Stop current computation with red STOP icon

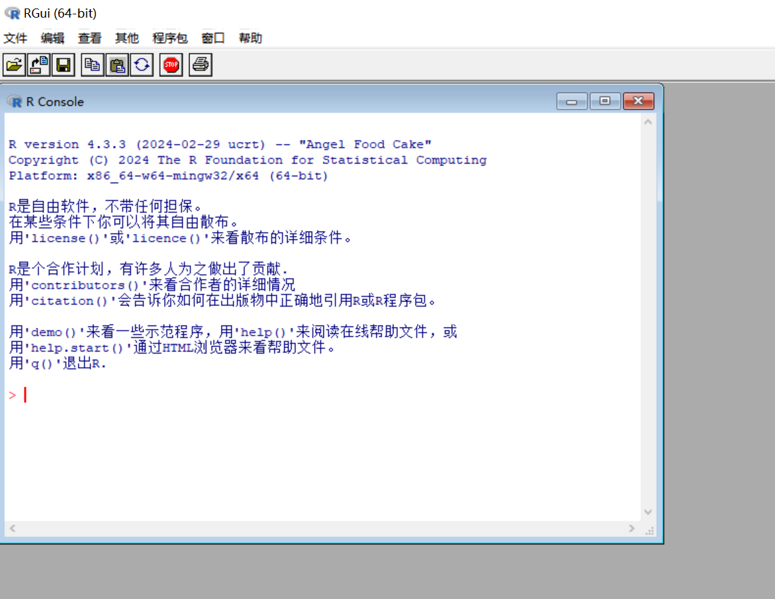[x=171, y=65]
